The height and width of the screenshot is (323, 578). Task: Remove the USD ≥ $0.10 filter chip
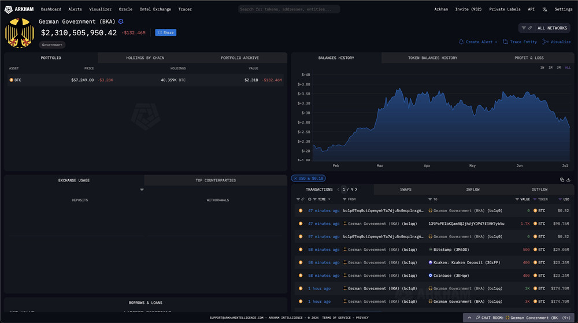click(295, 179)
